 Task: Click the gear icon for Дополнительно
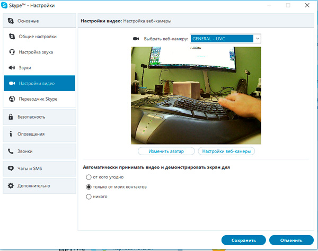pos(11,186)
